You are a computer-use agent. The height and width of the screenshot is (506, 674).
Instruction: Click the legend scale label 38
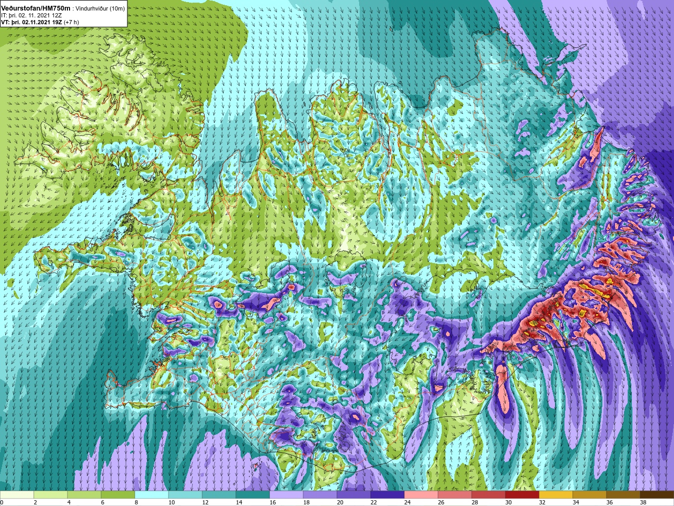pos(643,502)
